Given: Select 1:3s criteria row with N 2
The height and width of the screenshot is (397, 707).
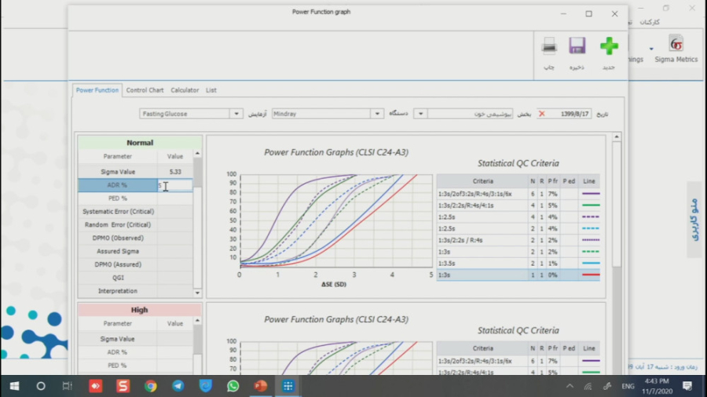Looking at the screenshot, I should point(518,252).
